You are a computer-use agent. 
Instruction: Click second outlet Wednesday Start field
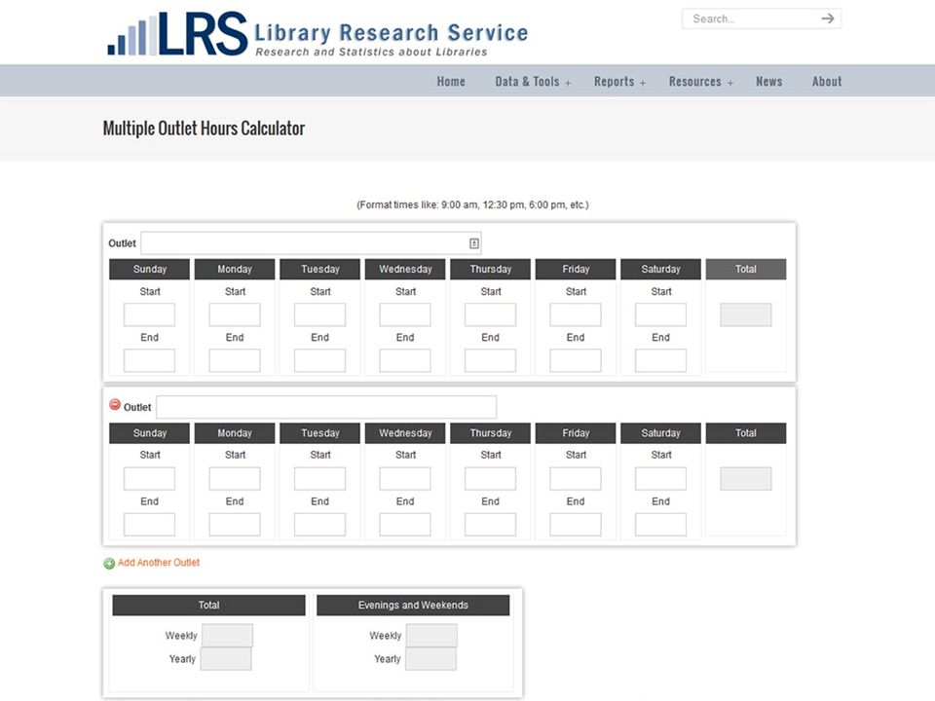[x=405, y=479]
